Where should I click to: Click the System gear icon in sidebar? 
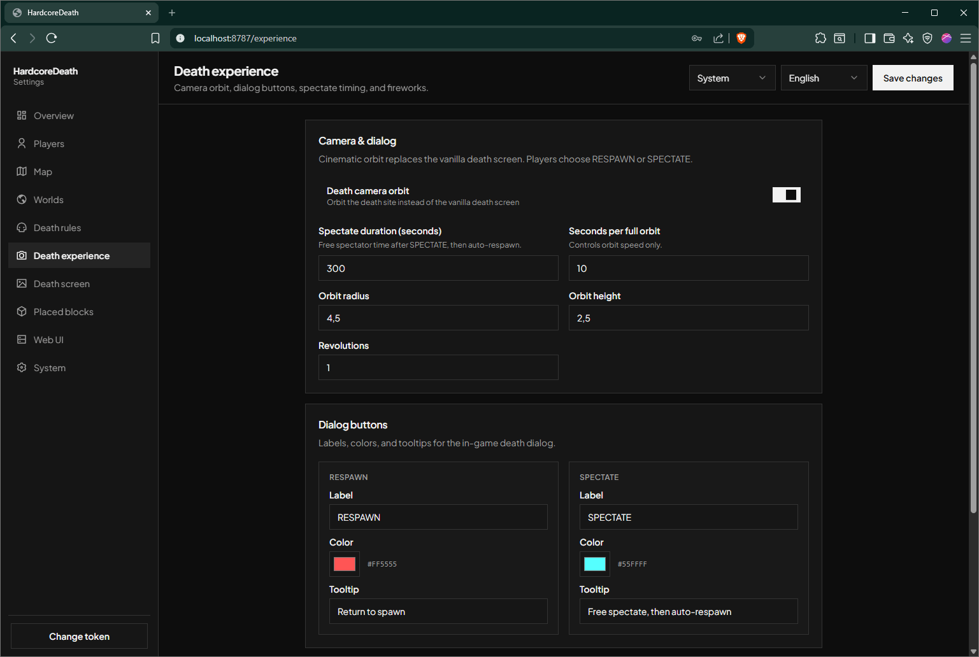22,367
